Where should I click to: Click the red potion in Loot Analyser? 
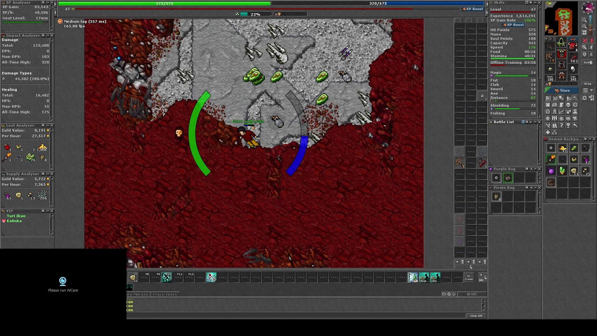(x=7, y=147)
